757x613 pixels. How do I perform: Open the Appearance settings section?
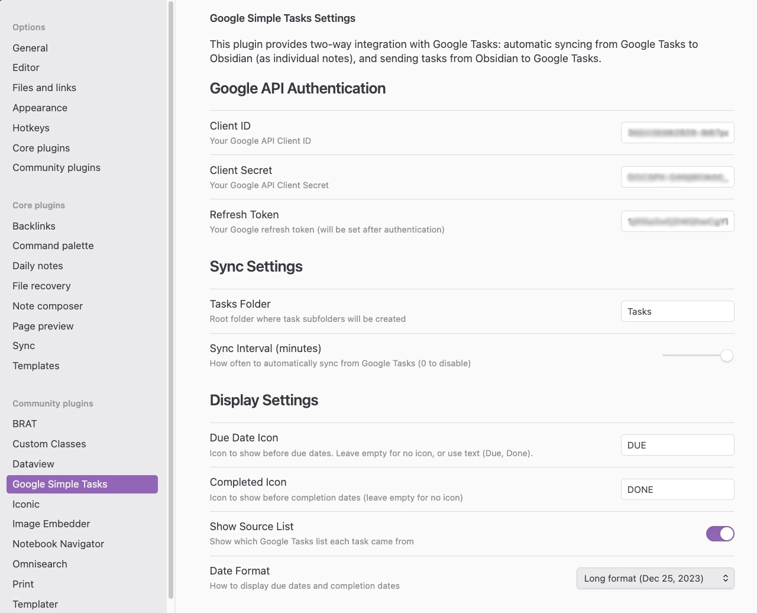(40, 108)
